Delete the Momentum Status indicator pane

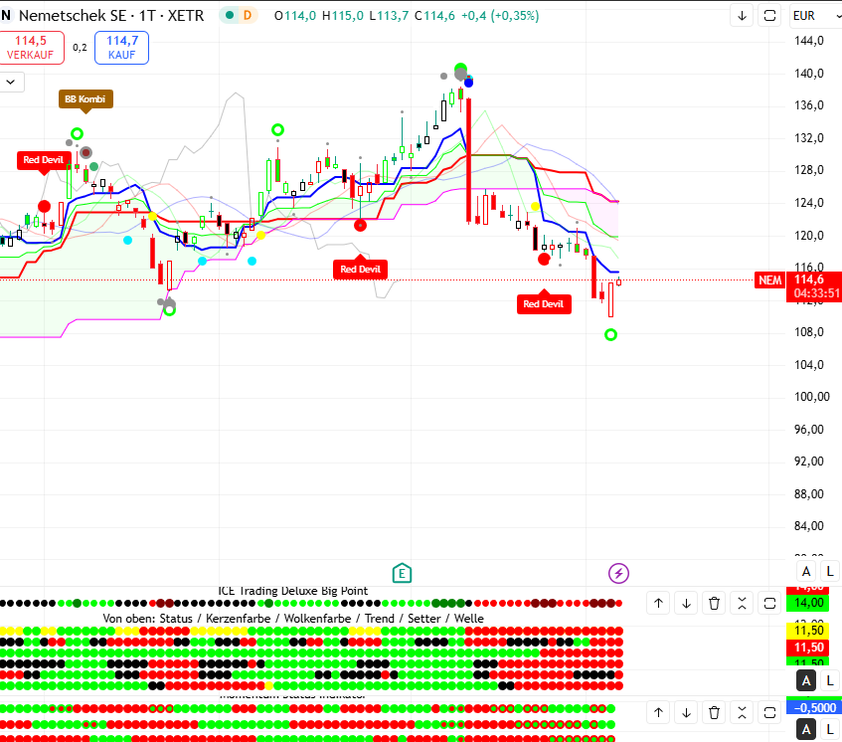[714, 712]
